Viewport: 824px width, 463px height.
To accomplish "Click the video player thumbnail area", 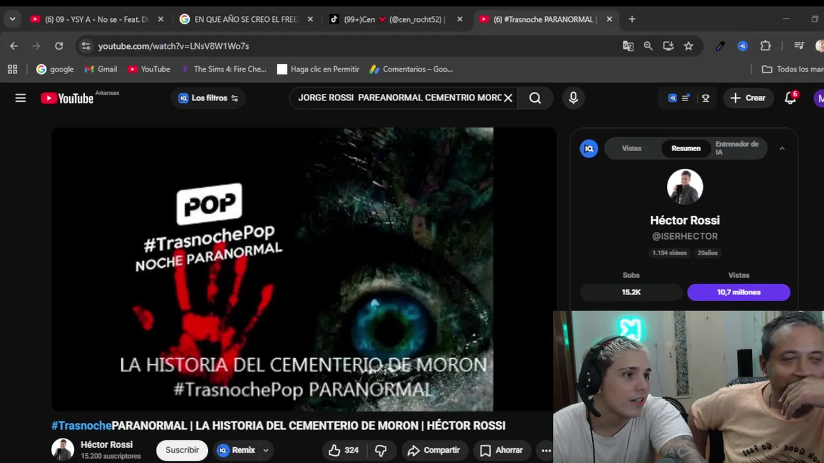I will pos(304,269).
